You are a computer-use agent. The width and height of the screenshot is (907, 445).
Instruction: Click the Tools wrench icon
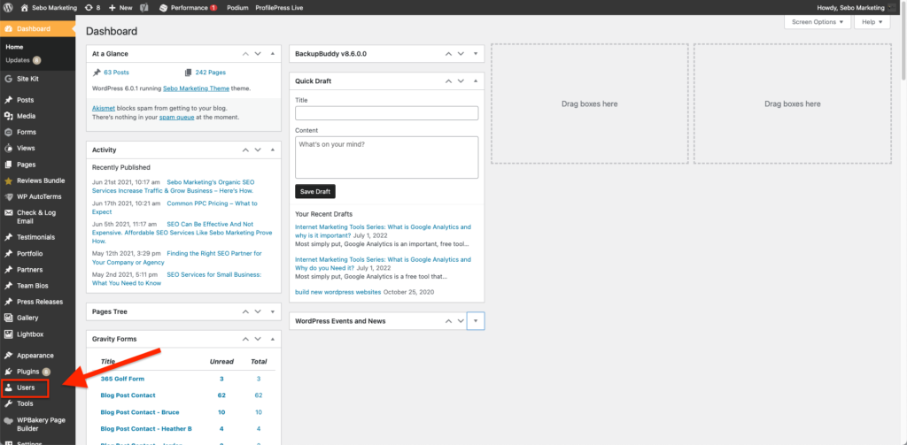pos(8,404)
